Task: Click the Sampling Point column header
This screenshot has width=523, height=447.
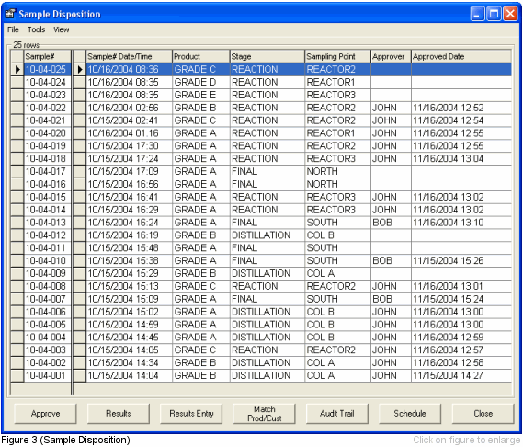Action: click(337, 56)
